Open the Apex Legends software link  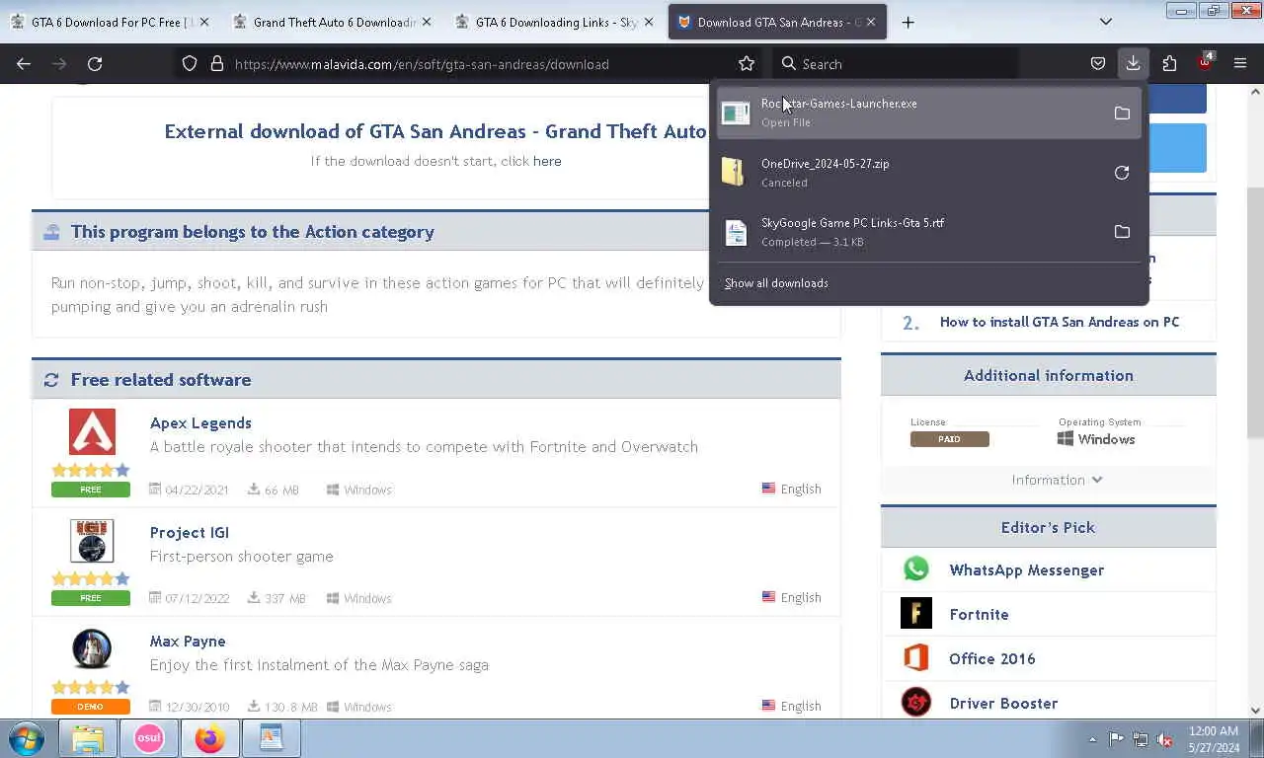200,422
